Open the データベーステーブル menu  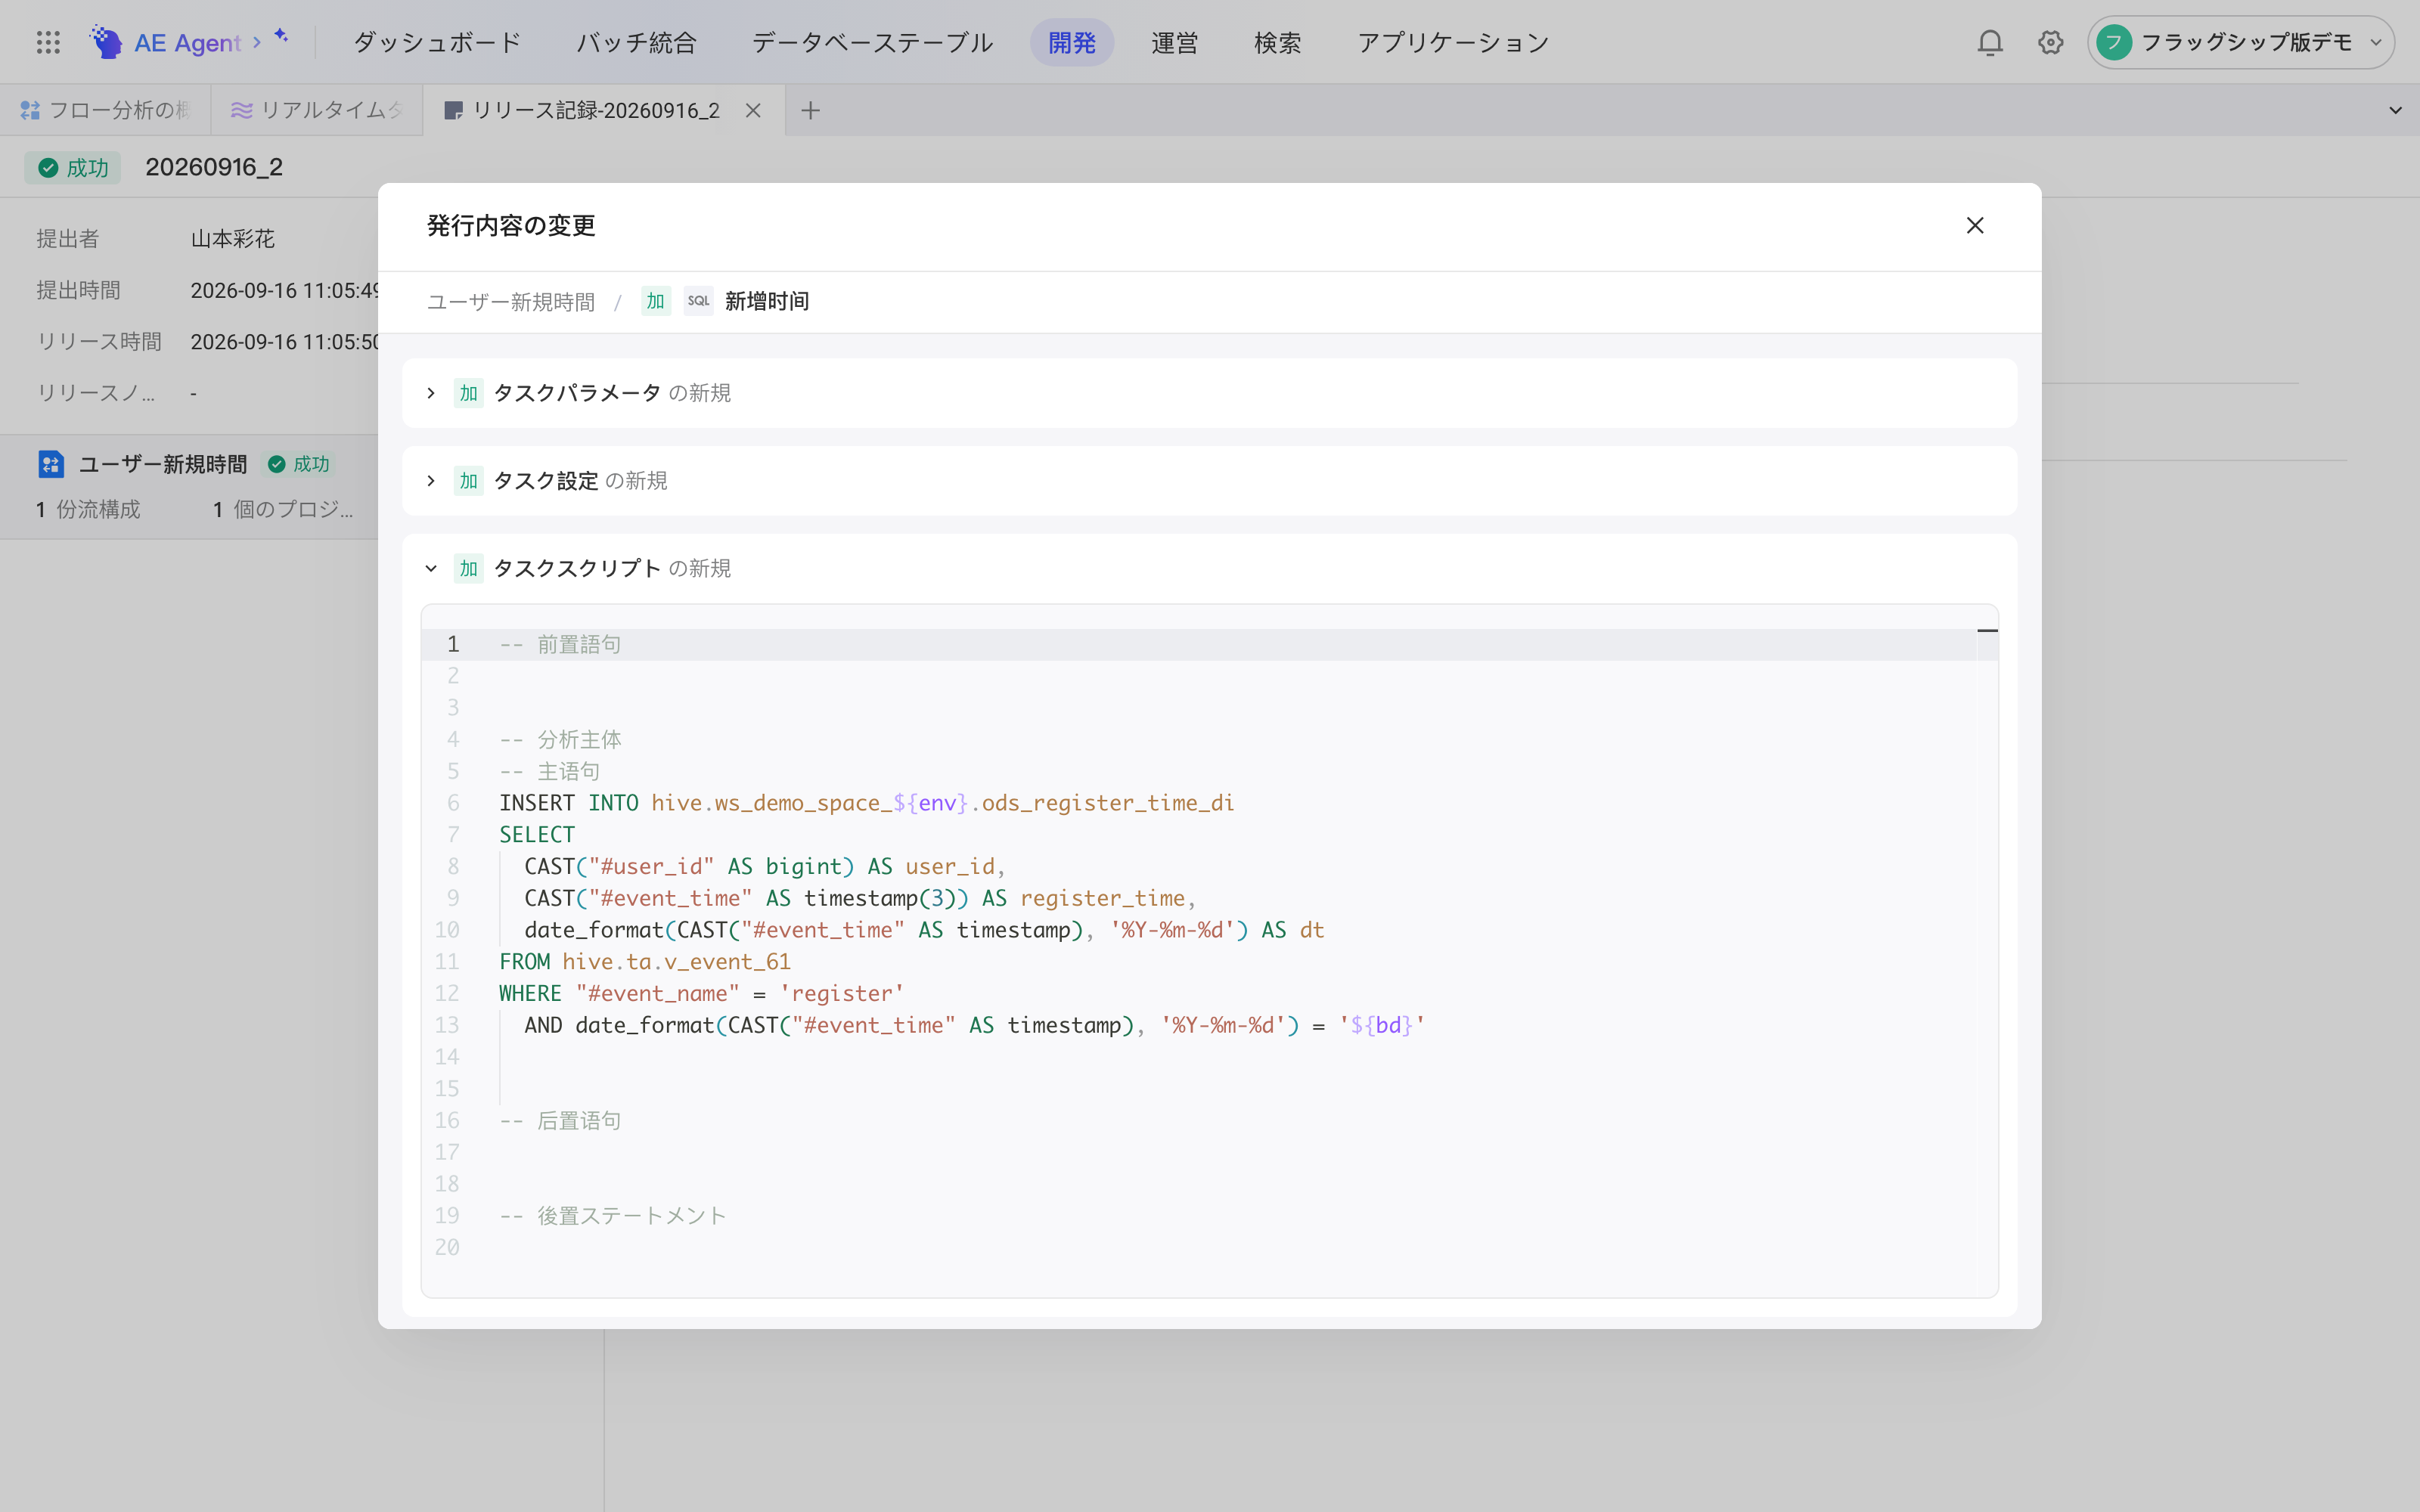pyautogui.click(x=872, y=42)
